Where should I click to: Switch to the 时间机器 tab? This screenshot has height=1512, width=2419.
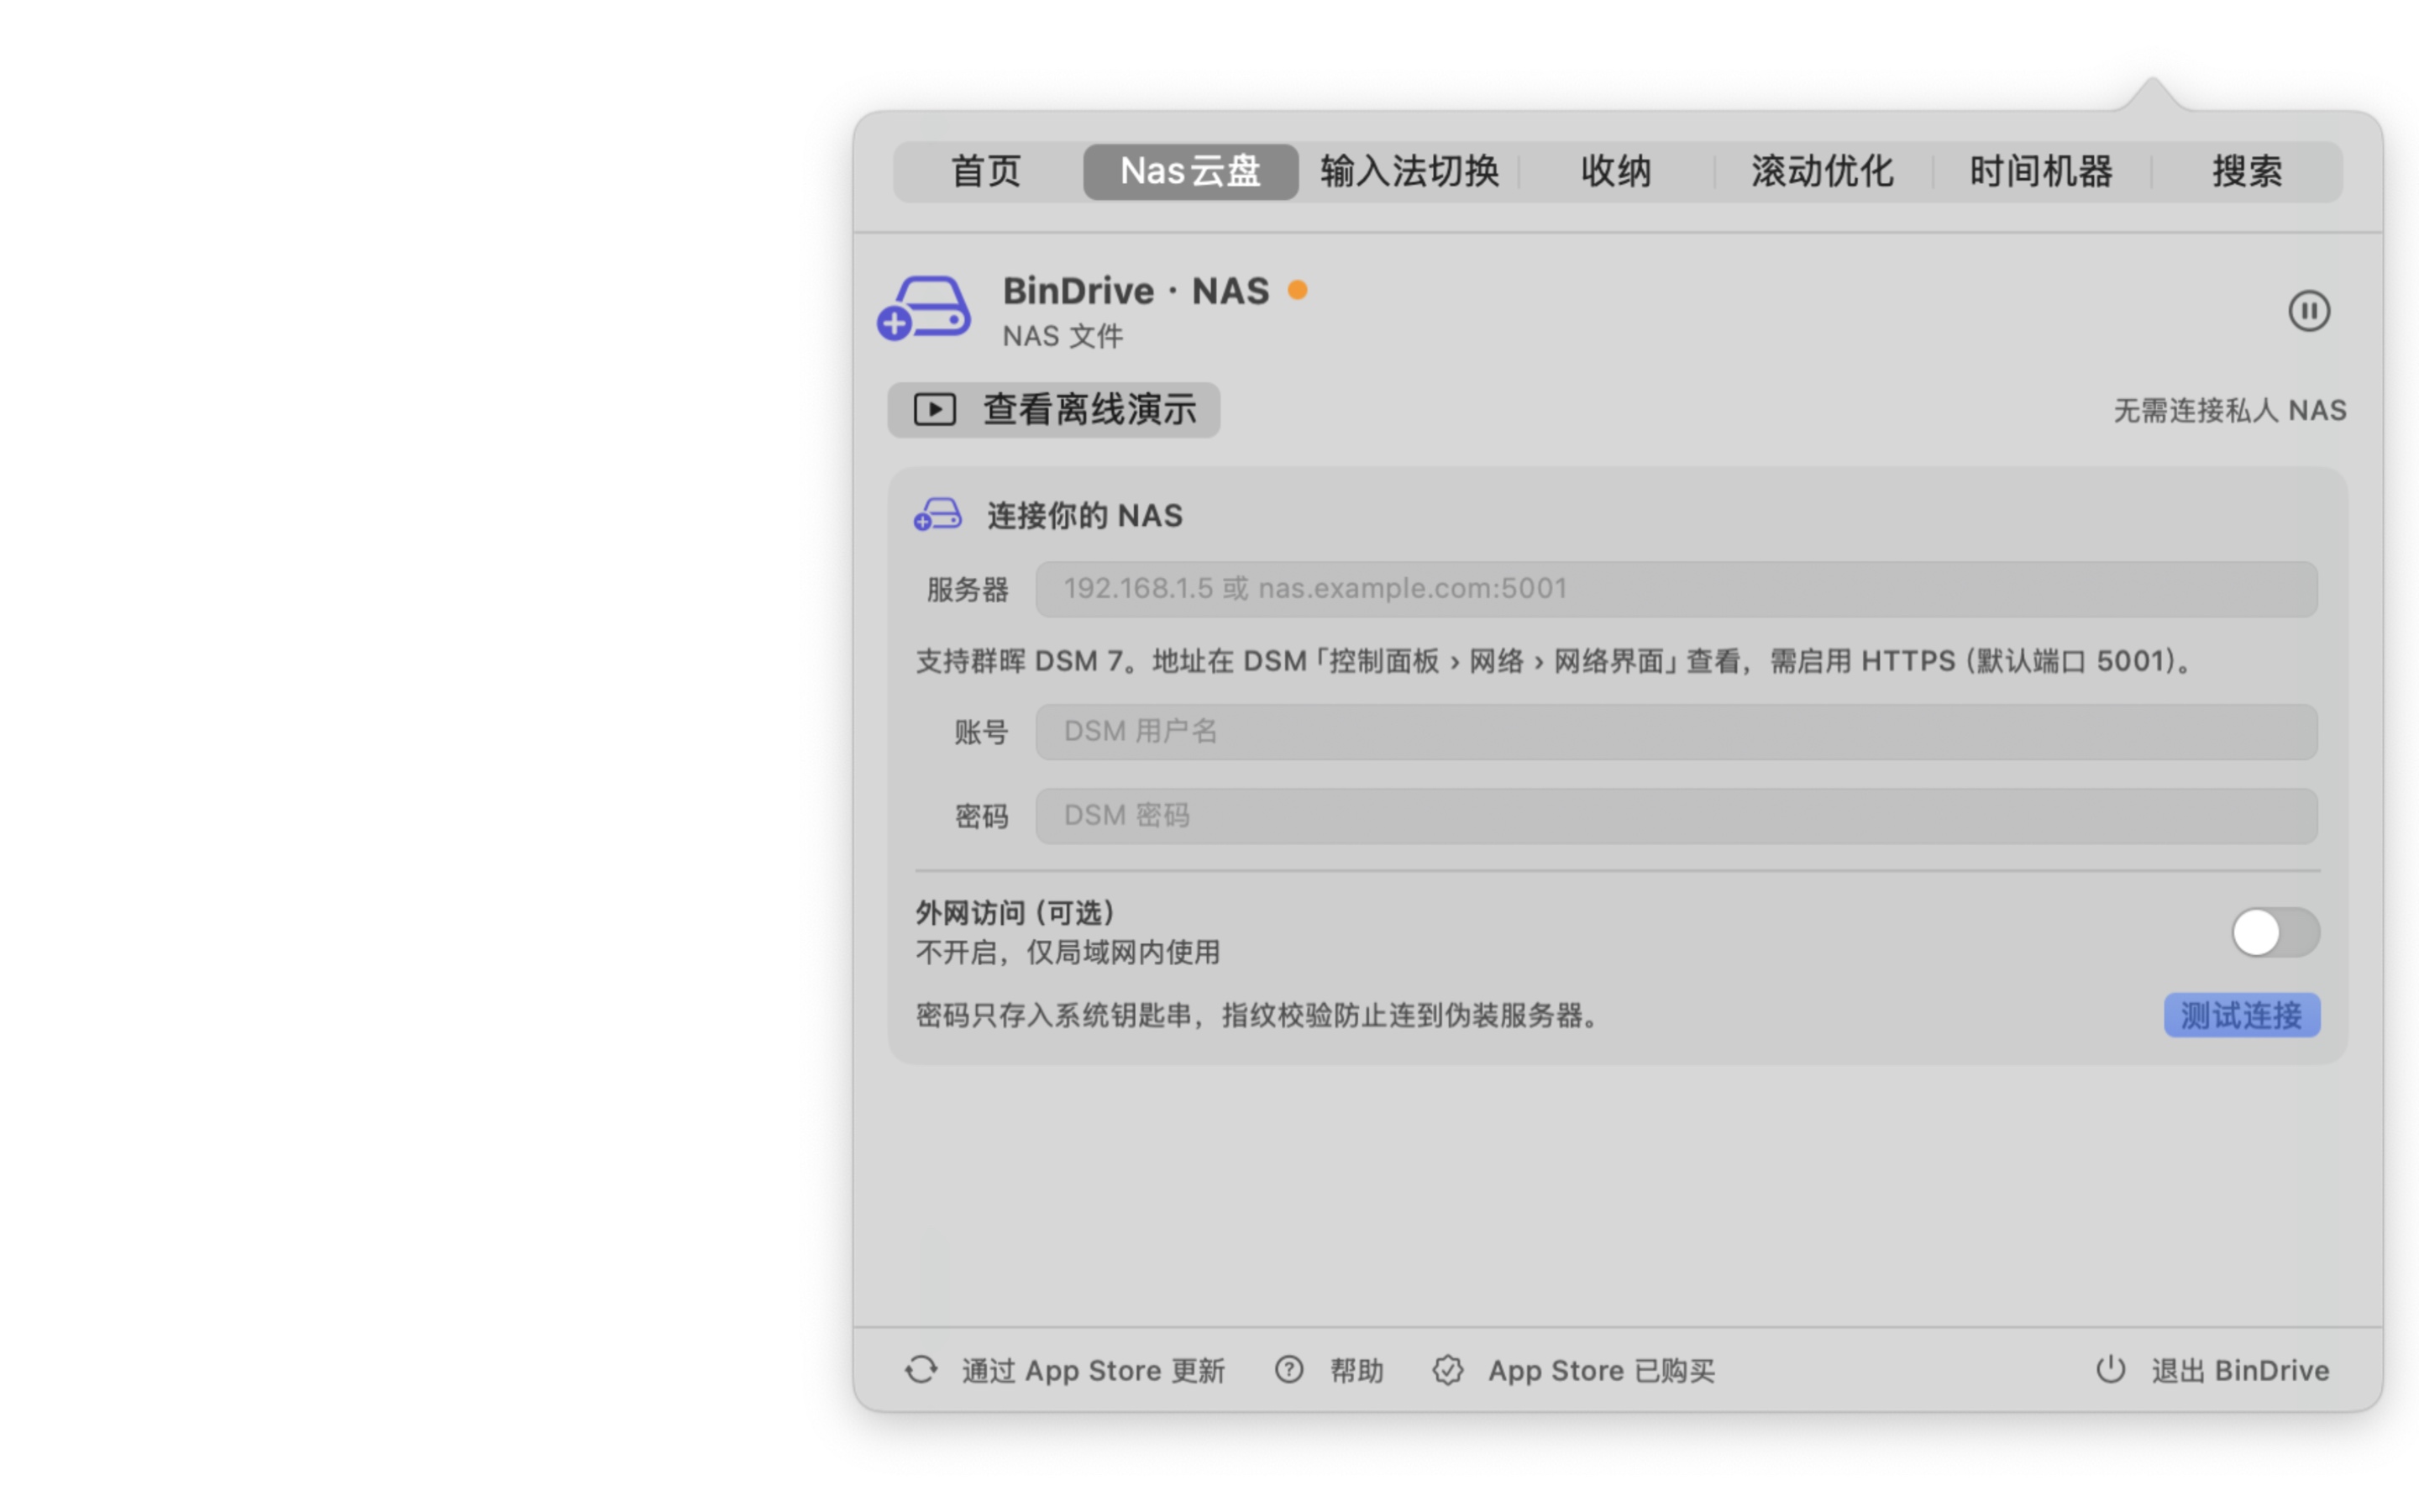(x=2041, y=172)
